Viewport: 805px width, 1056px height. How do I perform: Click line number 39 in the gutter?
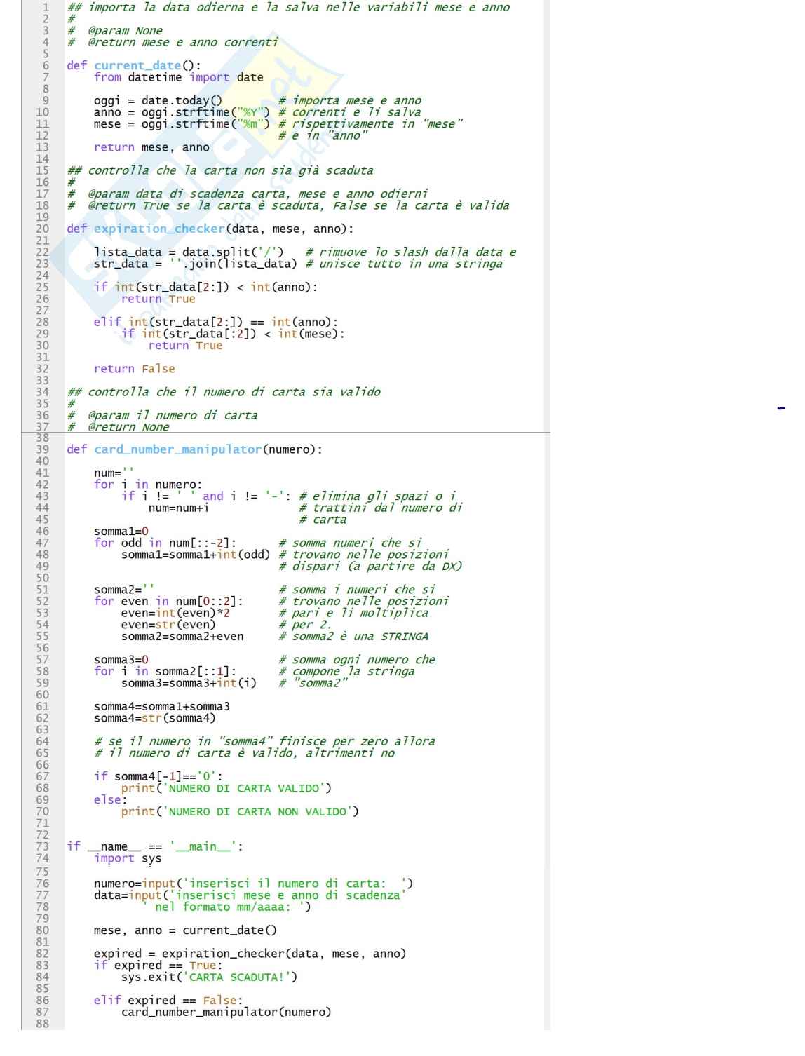(42, 449)
